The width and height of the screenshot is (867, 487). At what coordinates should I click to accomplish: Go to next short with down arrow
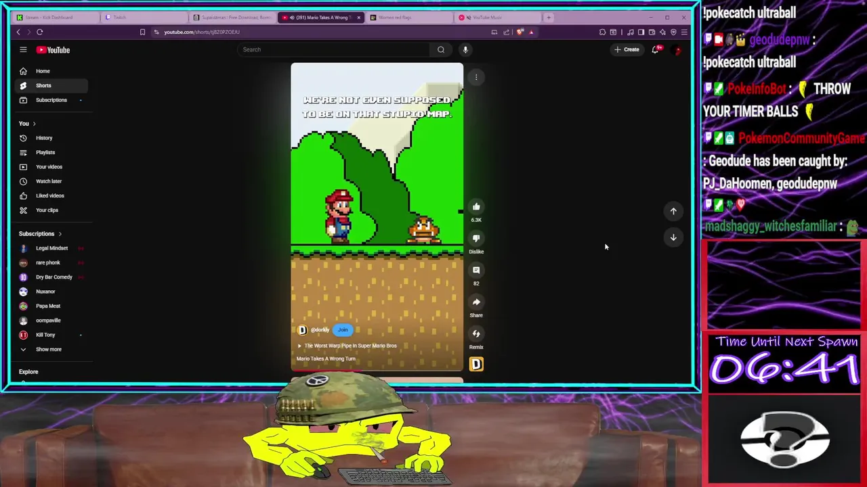click(673, 237)
